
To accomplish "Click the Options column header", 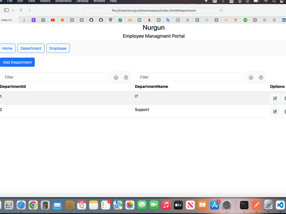I will tap(277, 87).
